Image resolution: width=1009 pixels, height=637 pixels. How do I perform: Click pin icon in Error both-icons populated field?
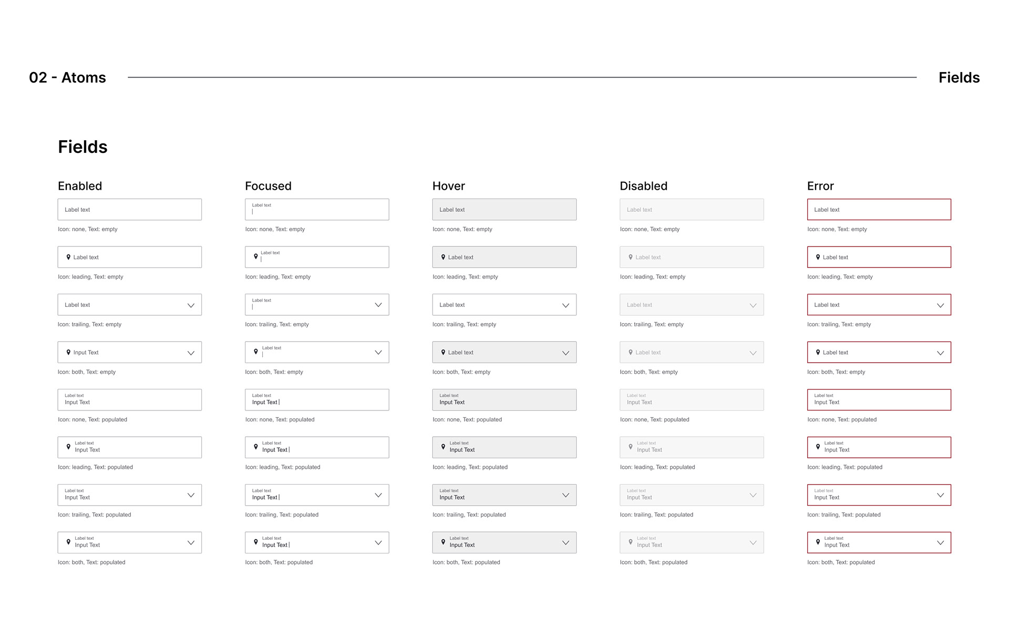click(818, 542)
